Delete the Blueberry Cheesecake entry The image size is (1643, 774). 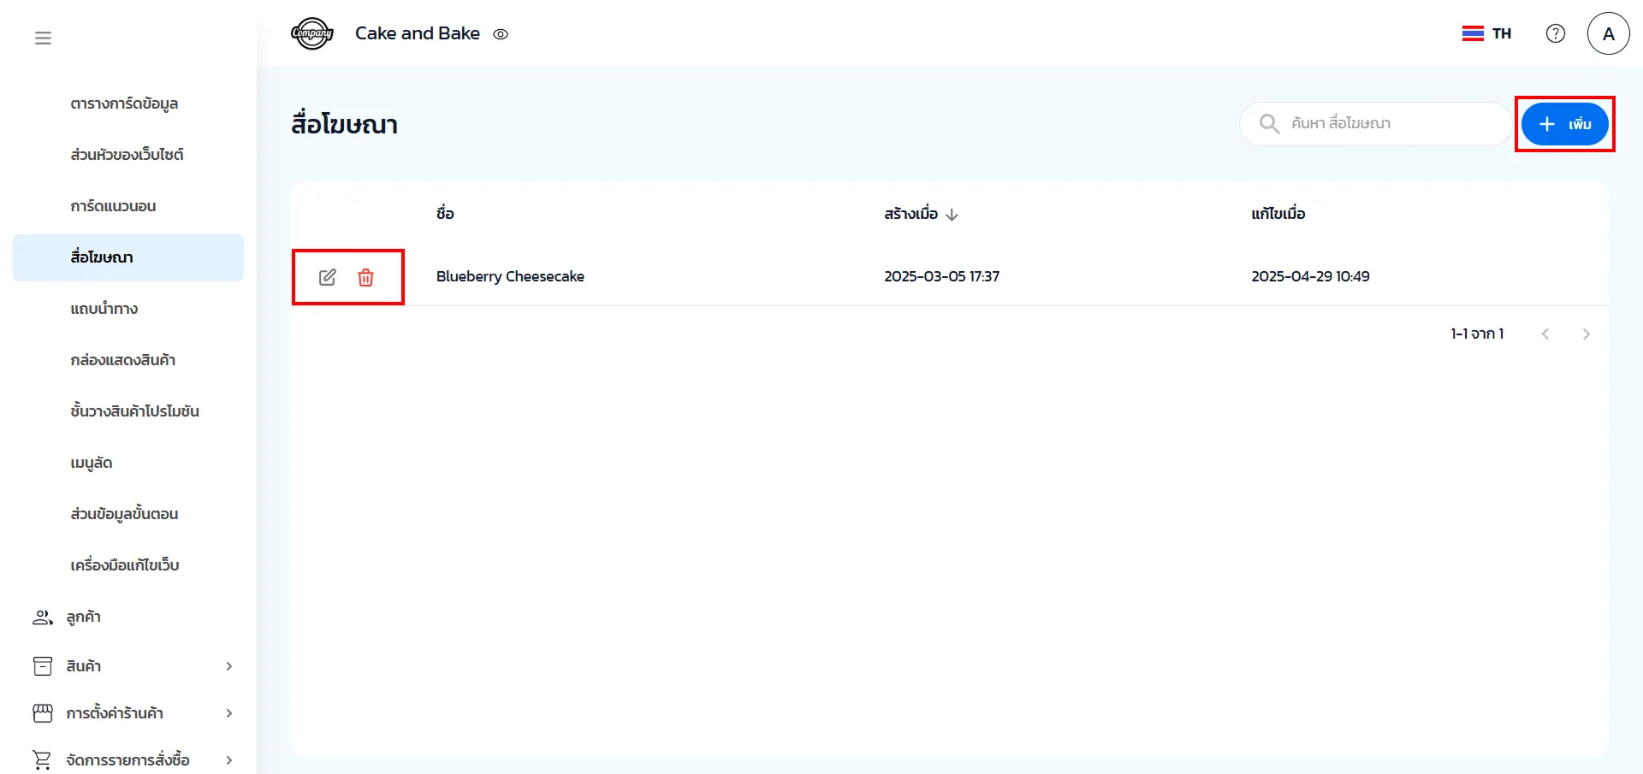pos(365,277)
